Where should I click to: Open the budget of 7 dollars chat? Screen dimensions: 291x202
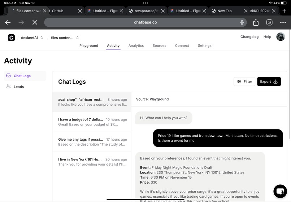pyautogui.click(x=92, y=122)
